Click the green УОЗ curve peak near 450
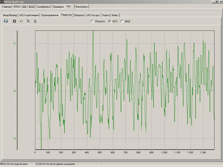This screenshot has height=167, width=223. 93,32
